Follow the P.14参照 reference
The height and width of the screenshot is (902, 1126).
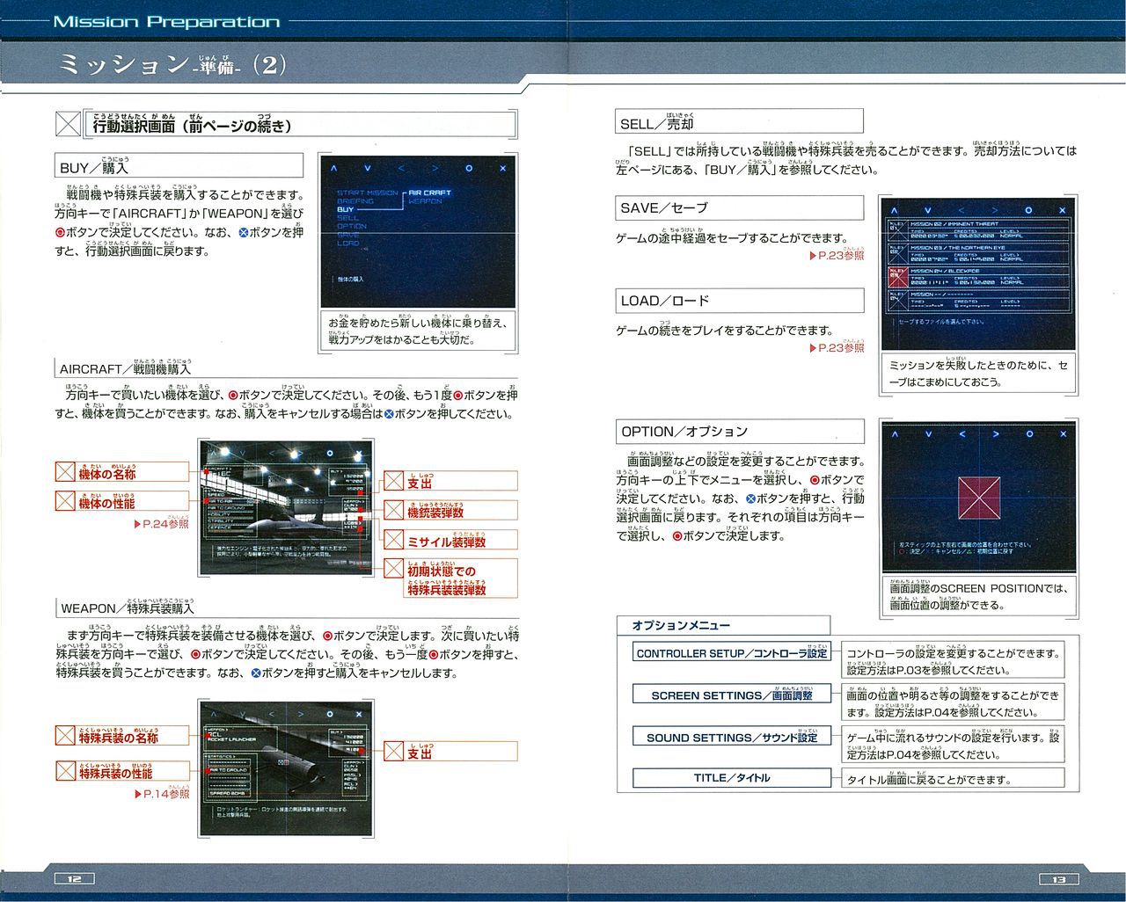[161, 794]
